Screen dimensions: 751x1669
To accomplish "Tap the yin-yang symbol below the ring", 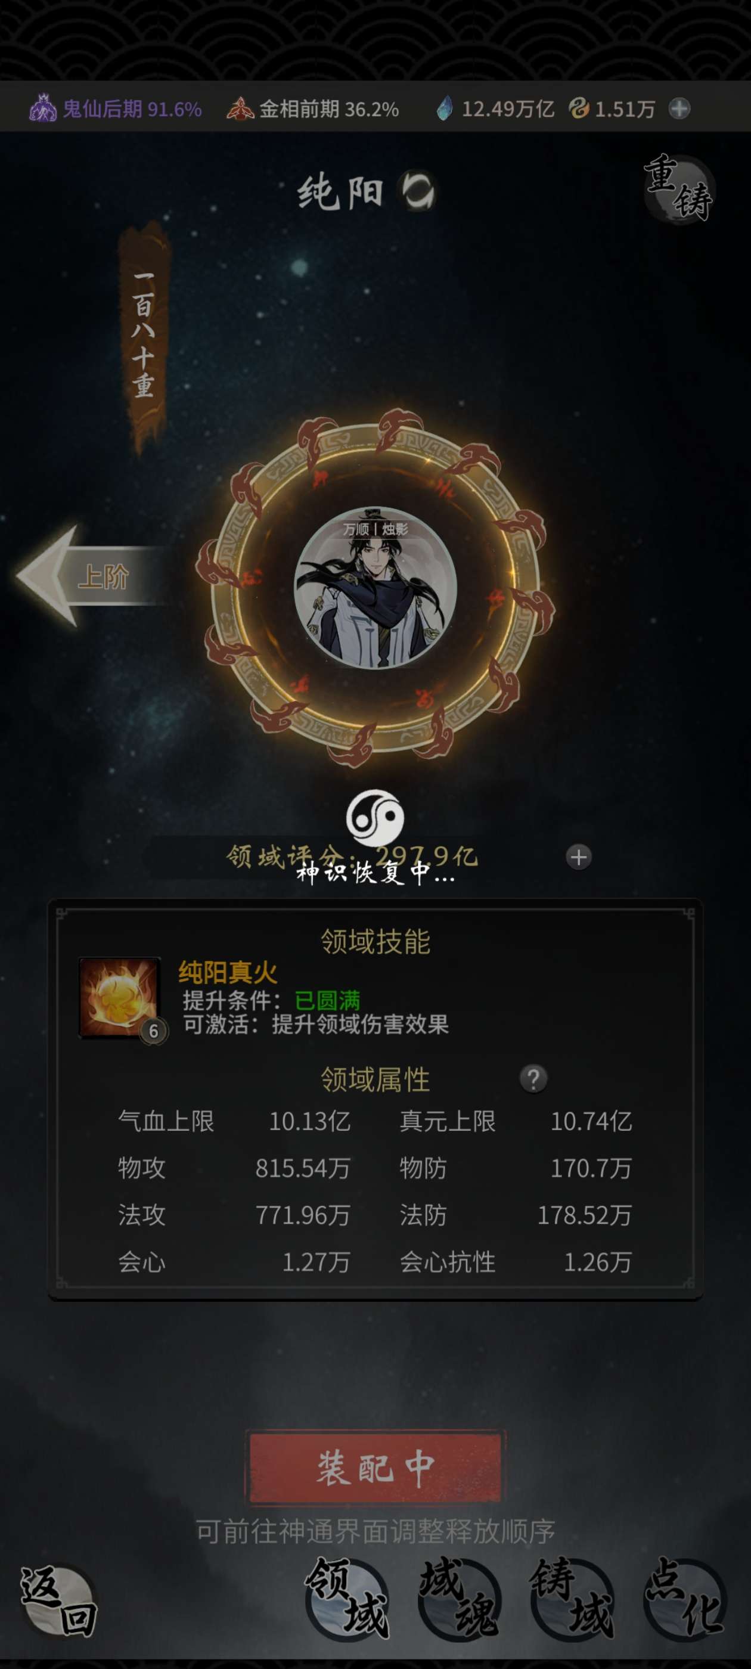I will [x=375, y=818].
